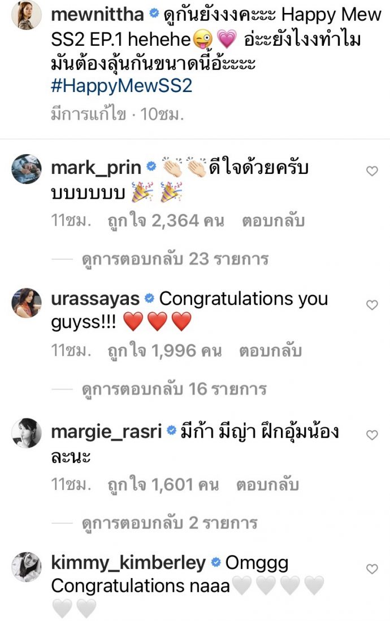The width and height of the screenshot is (390, 621).
Task: Click mewnittha's verified badge
Action: click(x=153, y=14)
